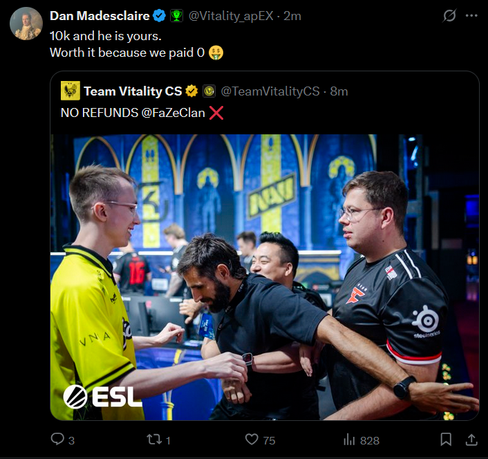Open the @Vitality_apEX handle link
The height and width of the screenshot is (459, 488).
pos(231,16)
